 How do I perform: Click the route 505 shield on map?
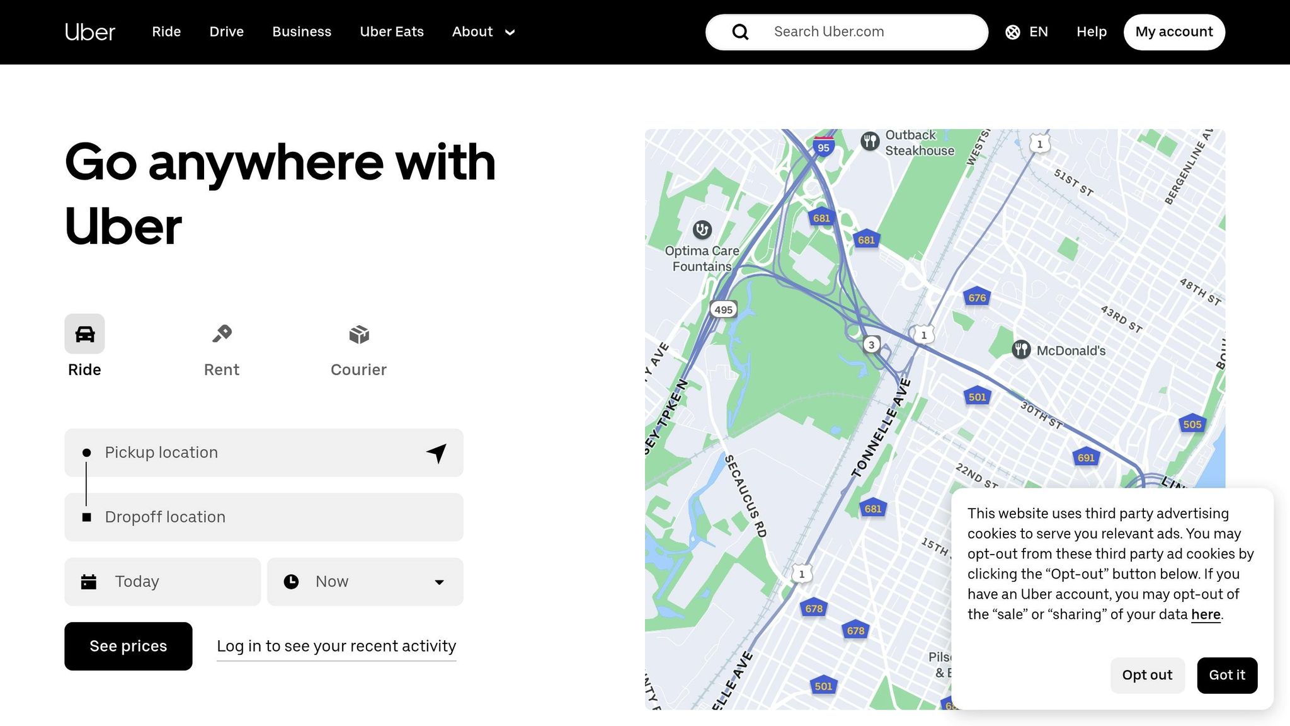1192,424
